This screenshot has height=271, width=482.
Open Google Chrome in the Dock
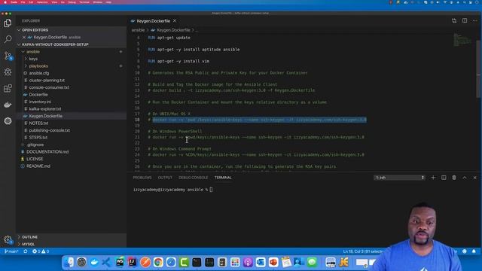pyautogui.click(x=158, y=262)
